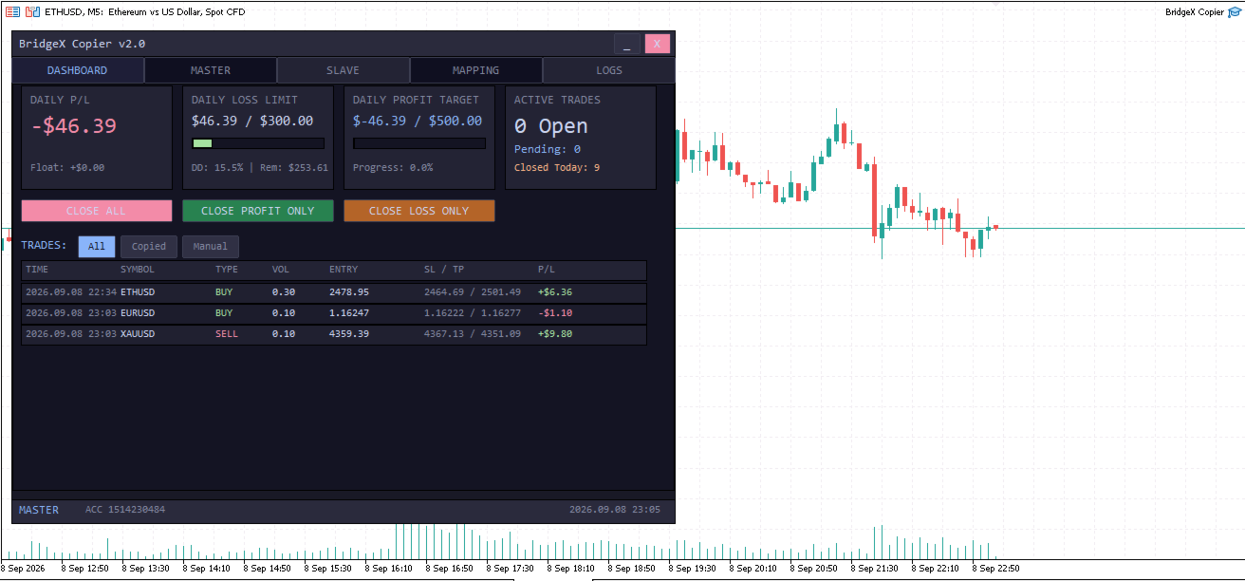Close BridgeX Copier with pink X
This screenshot has width=1245, height=581.
click(658, 44)
